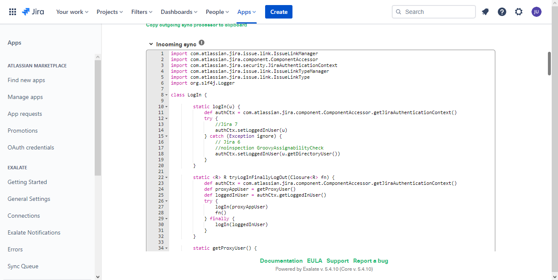Open Exalate Notifications page
This screenshot has height=280, width=558.
click(x=34, y=232)
